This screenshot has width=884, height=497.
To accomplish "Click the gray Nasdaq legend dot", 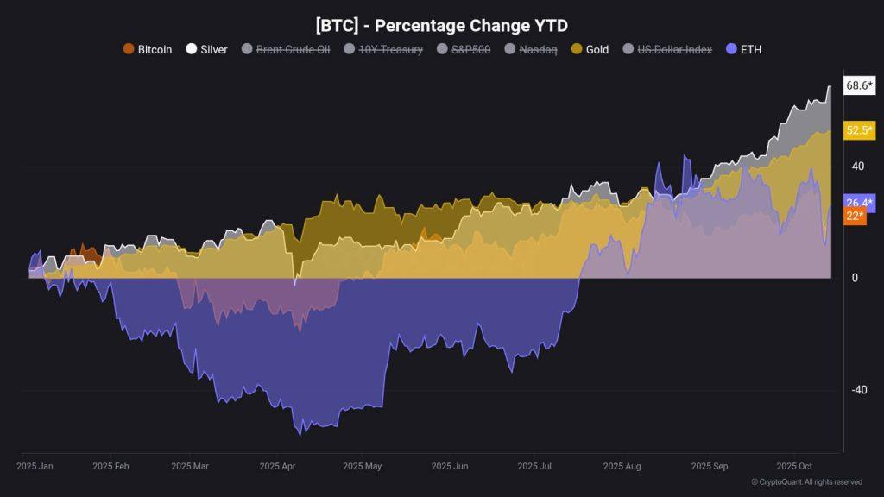I will [x=510, y=49].
